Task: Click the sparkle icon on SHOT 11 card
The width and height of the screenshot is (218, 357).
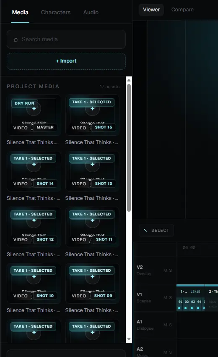Action: click(x=92, y=220)
